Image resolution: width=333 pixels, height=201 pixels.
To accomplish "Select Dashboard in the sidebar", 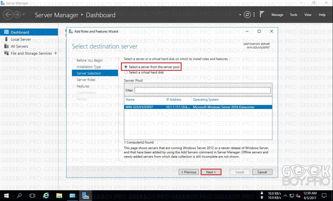I will click(x=29, y=32).
